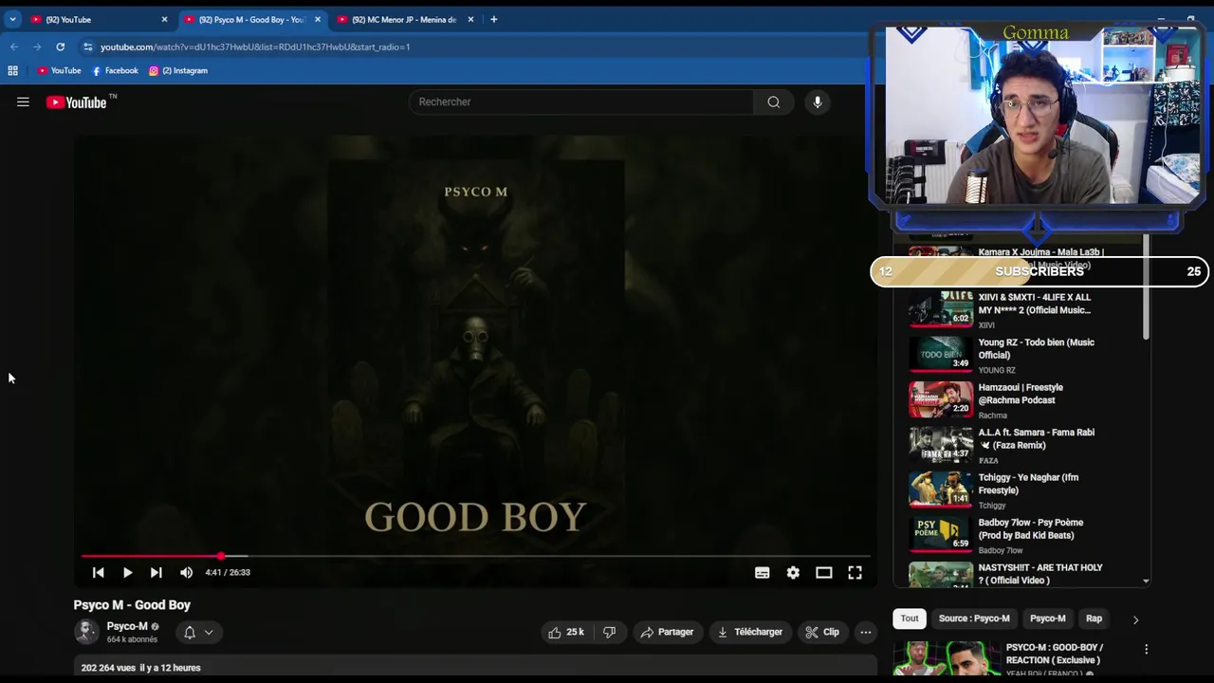Open the YouTube bookmark

point(59,70)
